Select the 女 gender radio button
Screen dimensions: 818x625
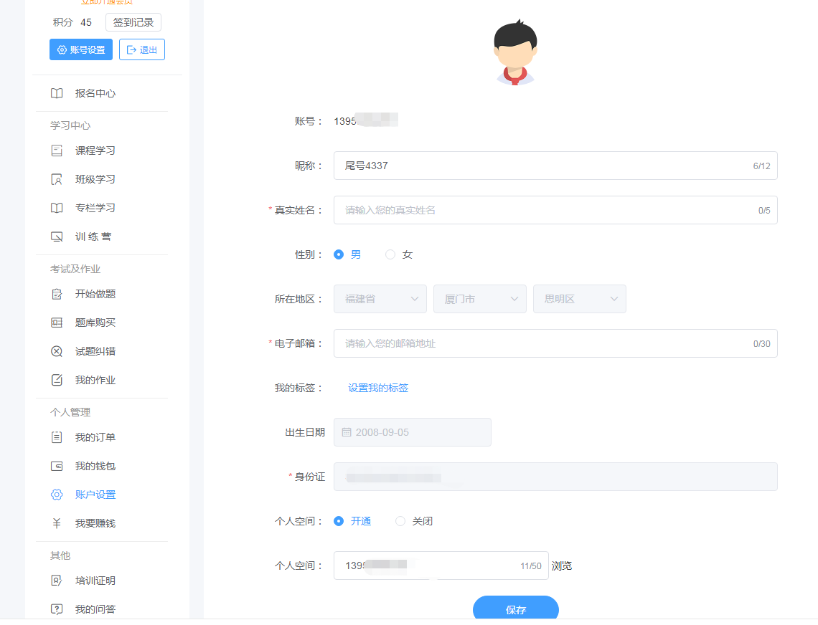click(x=390, y=254)
